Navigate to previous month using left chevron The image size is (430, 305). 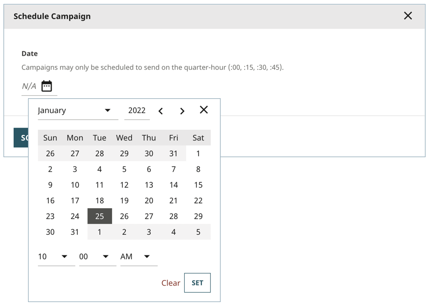coord(161,111)
